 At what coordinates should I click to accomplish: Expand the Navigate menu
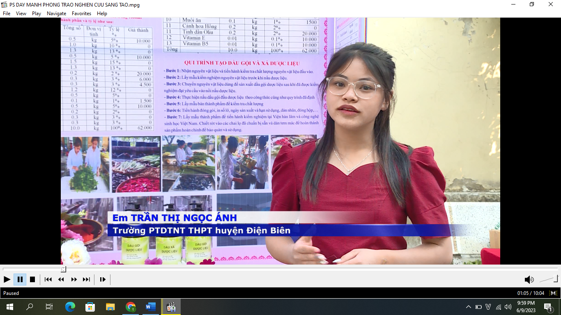point(56,14)
